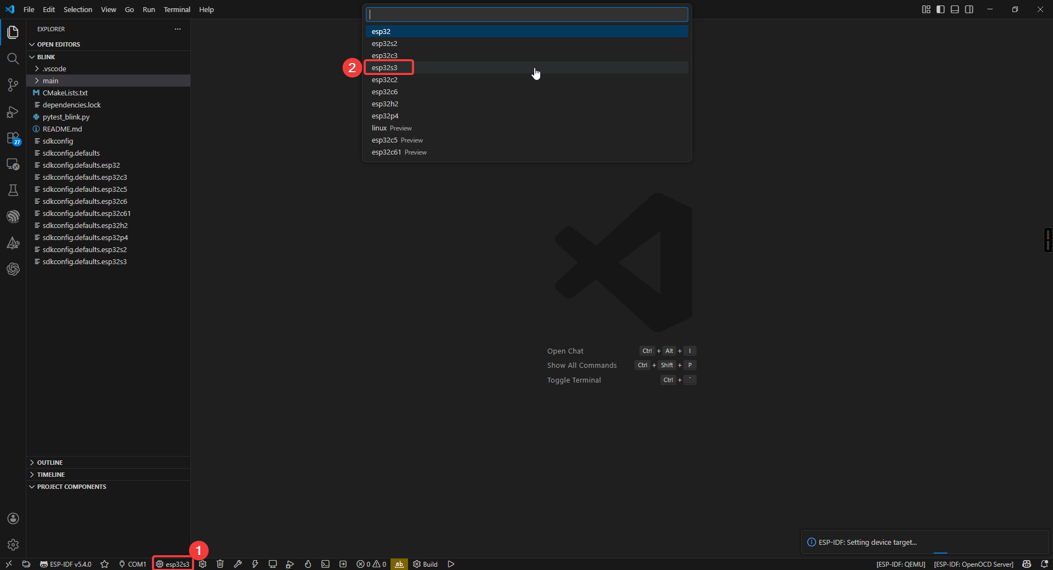1053x570 pixels.
Task: Click the [ESP-IDF: OpenOCD Server] status item
Action: pos(973,564)
